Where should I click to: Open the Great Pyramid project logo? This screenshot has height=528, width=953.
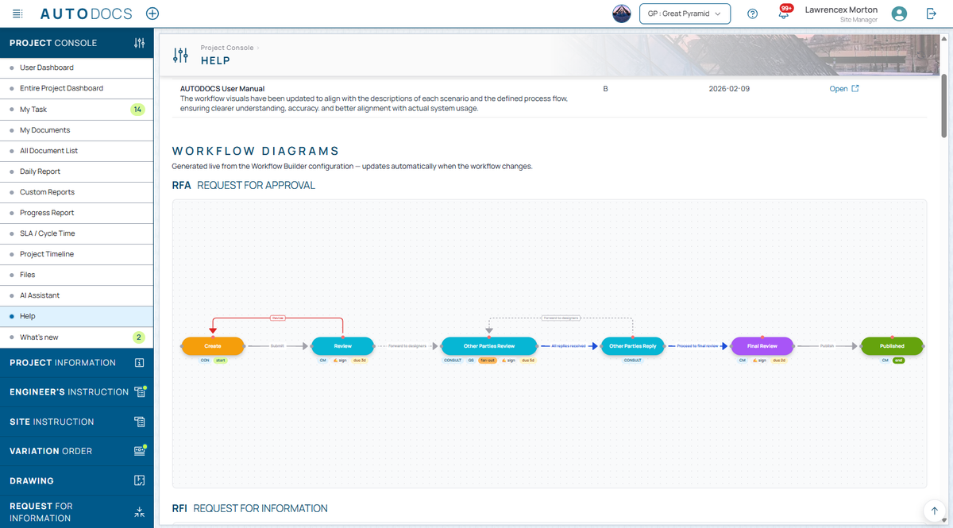[x=622, y=13]
